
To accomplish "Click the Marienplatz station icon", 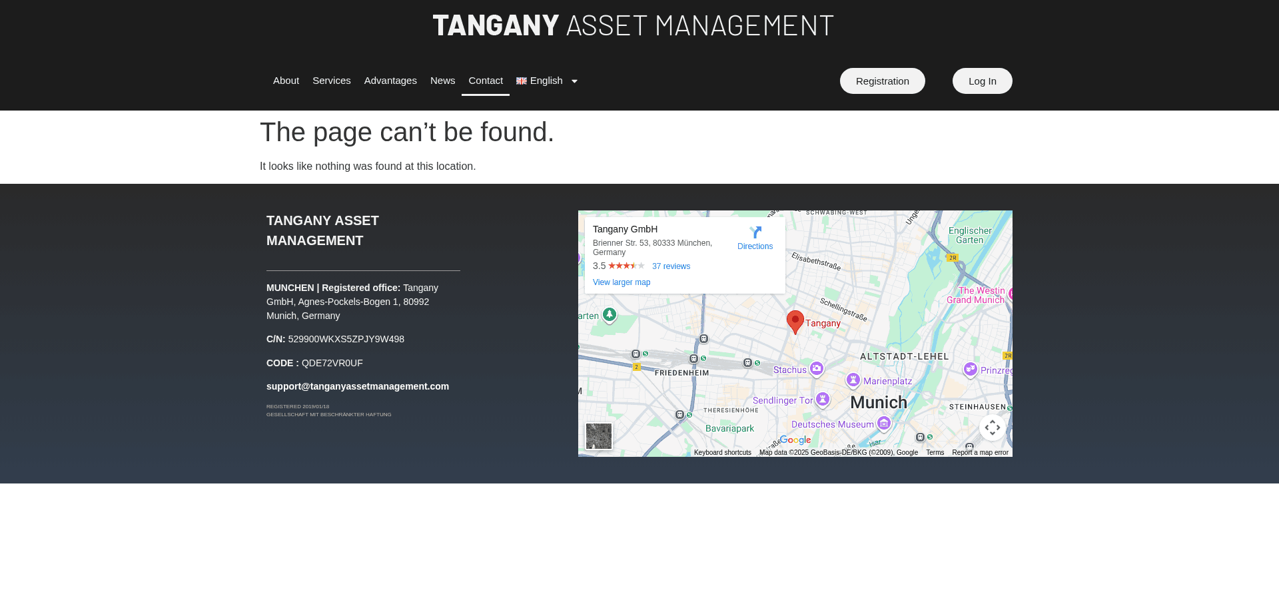I will 853,380.
